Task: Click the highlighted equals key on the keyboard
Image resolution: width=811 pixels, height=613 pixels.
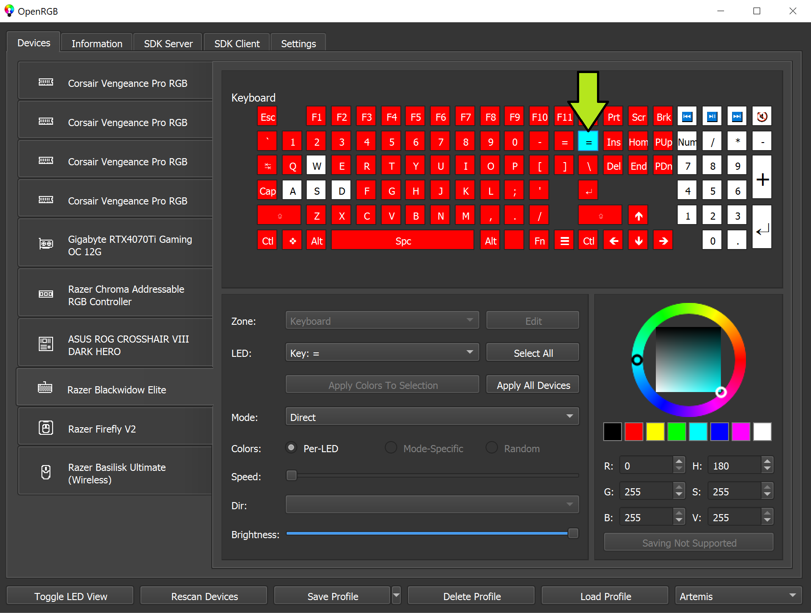Action: tap(588, 141)
